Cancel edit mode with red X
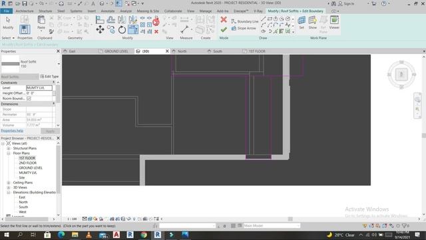426x240 pixels. click(224, 19)
